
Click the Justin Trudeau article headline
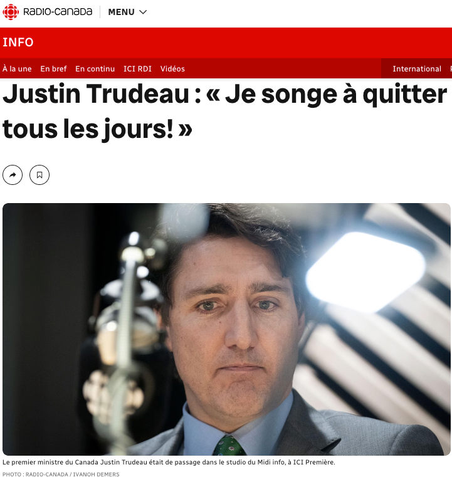224,112
